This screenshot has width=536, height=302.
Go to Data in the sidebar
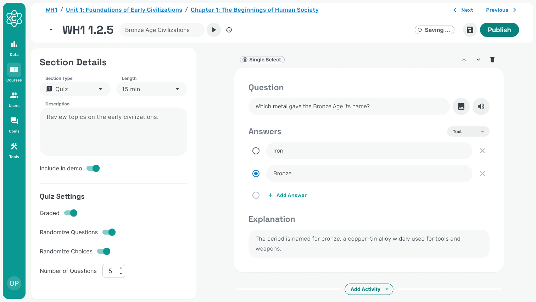14,48
